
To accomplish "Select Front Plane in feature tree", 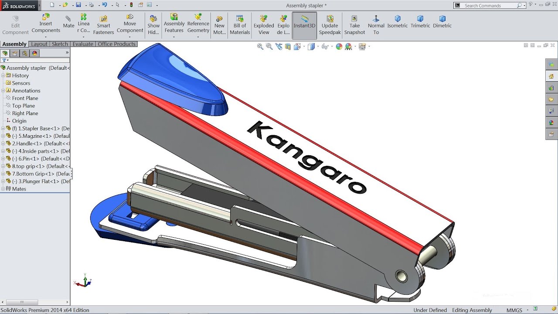I will [x=25, y=98].
